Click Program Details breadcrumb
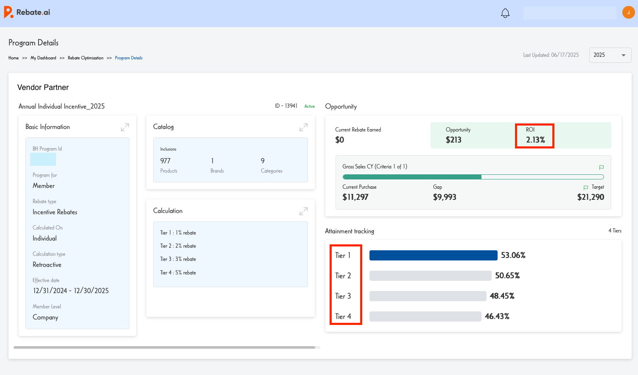This screenshot has height=375, width=638. (x=129, y=58)
